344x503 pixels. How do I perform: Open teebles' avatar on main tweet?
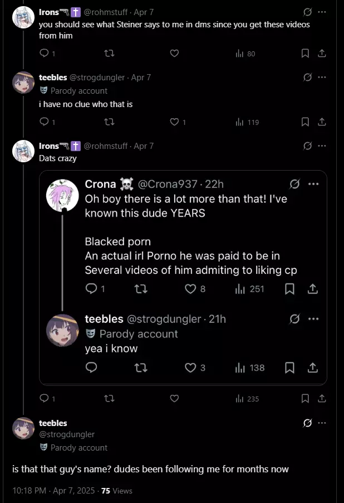click(23, 428)
